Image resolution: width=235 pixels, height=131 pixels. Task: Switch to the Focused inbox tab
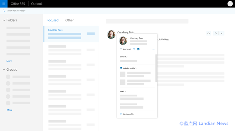(x=53, y=20)
